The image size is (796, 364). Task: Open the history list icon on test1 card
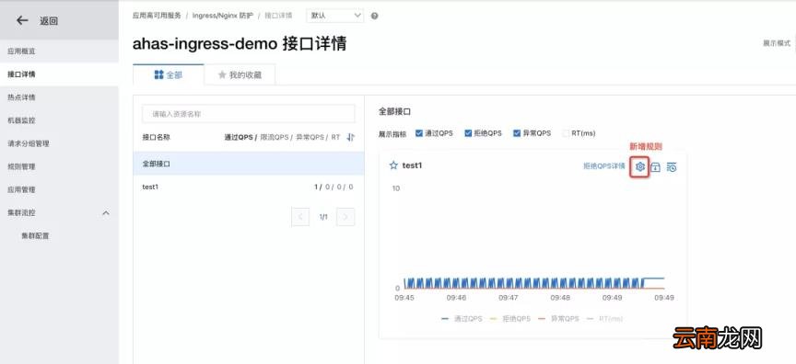pos(672,166)
